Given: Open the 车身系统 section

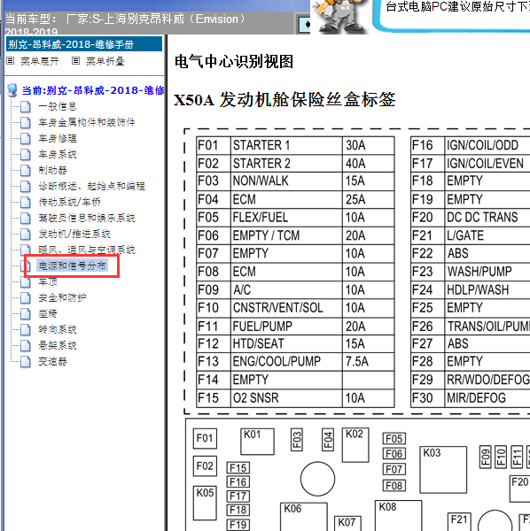Looking at the screenshot, I should coord(58,154).
